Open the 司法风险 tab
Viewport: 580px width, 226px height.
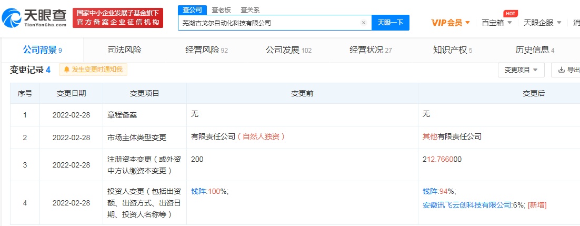[124, 50]
